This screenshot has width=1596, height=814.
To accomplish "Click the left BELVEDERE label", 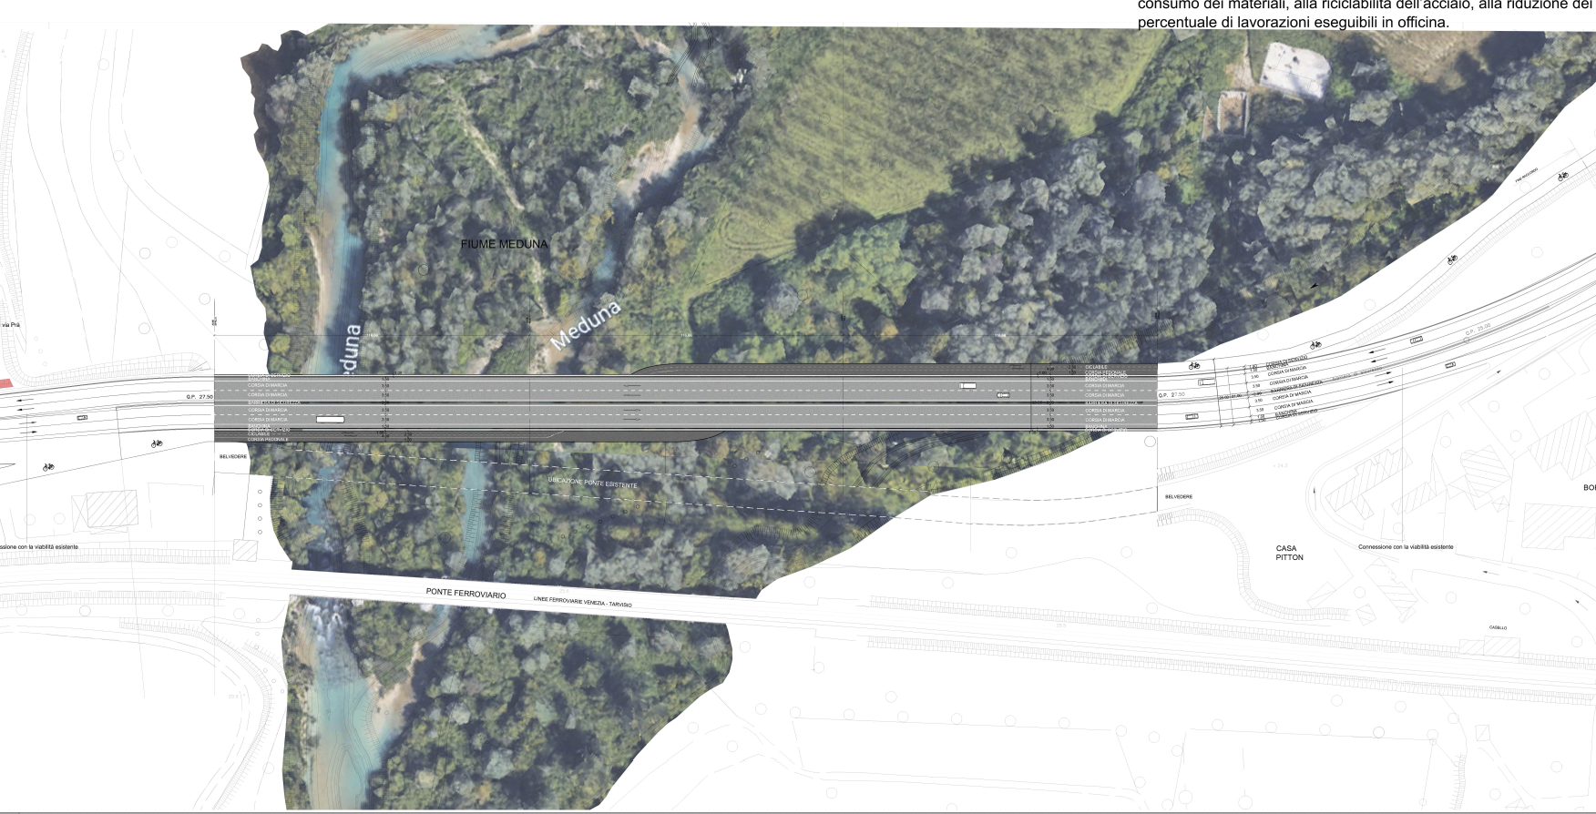I will 233,456.
